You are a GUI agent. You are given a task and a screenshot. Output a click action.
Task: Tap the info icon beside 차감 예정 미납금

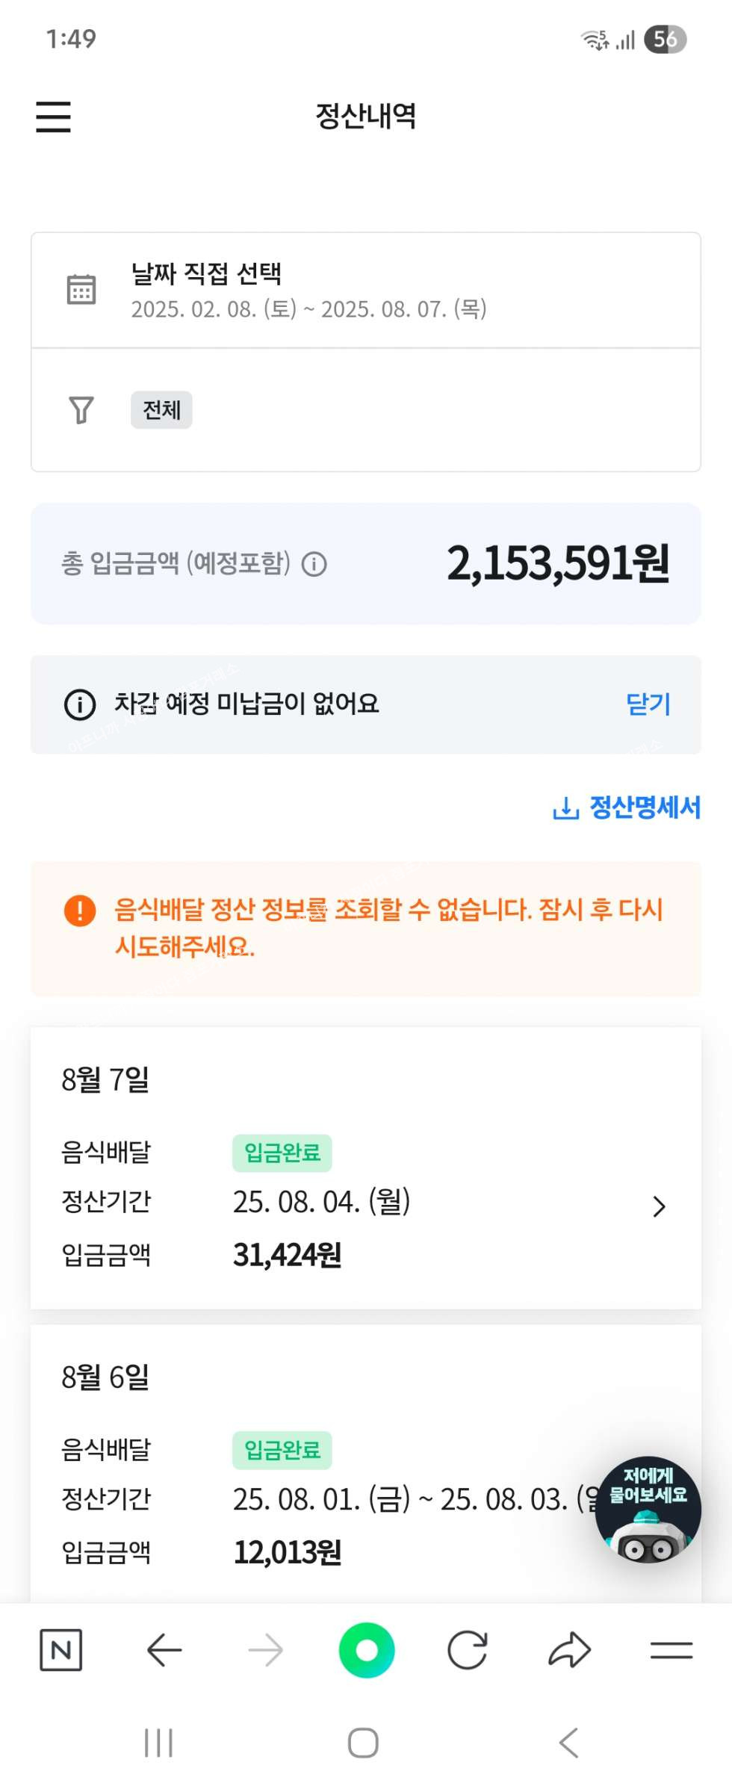click(80, 704)
